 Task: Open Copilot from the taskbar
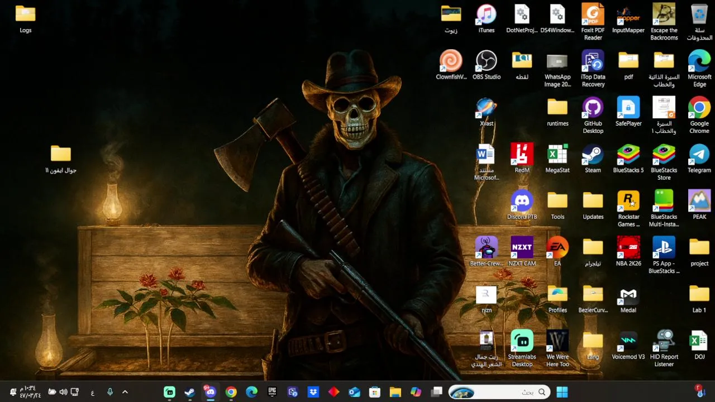(x=416, y=392)
